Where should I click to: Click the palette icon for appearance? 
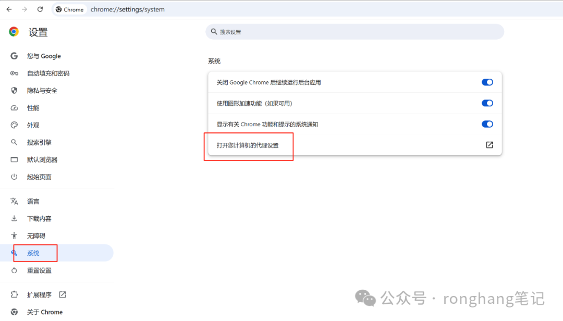(14, 125)
